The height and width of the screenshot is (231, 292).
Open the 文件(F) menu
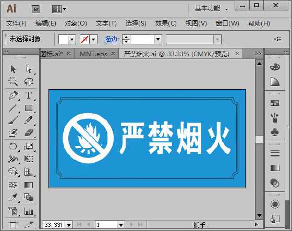16,23
